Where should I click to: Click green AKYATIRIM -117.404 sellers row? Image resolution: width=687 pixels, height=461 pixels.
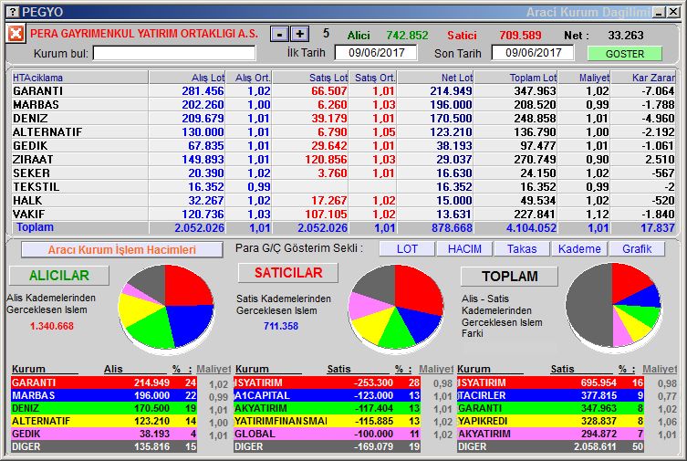[327, 408]
